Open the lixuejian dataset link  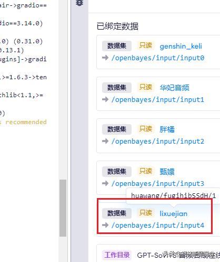coord(173,213)
